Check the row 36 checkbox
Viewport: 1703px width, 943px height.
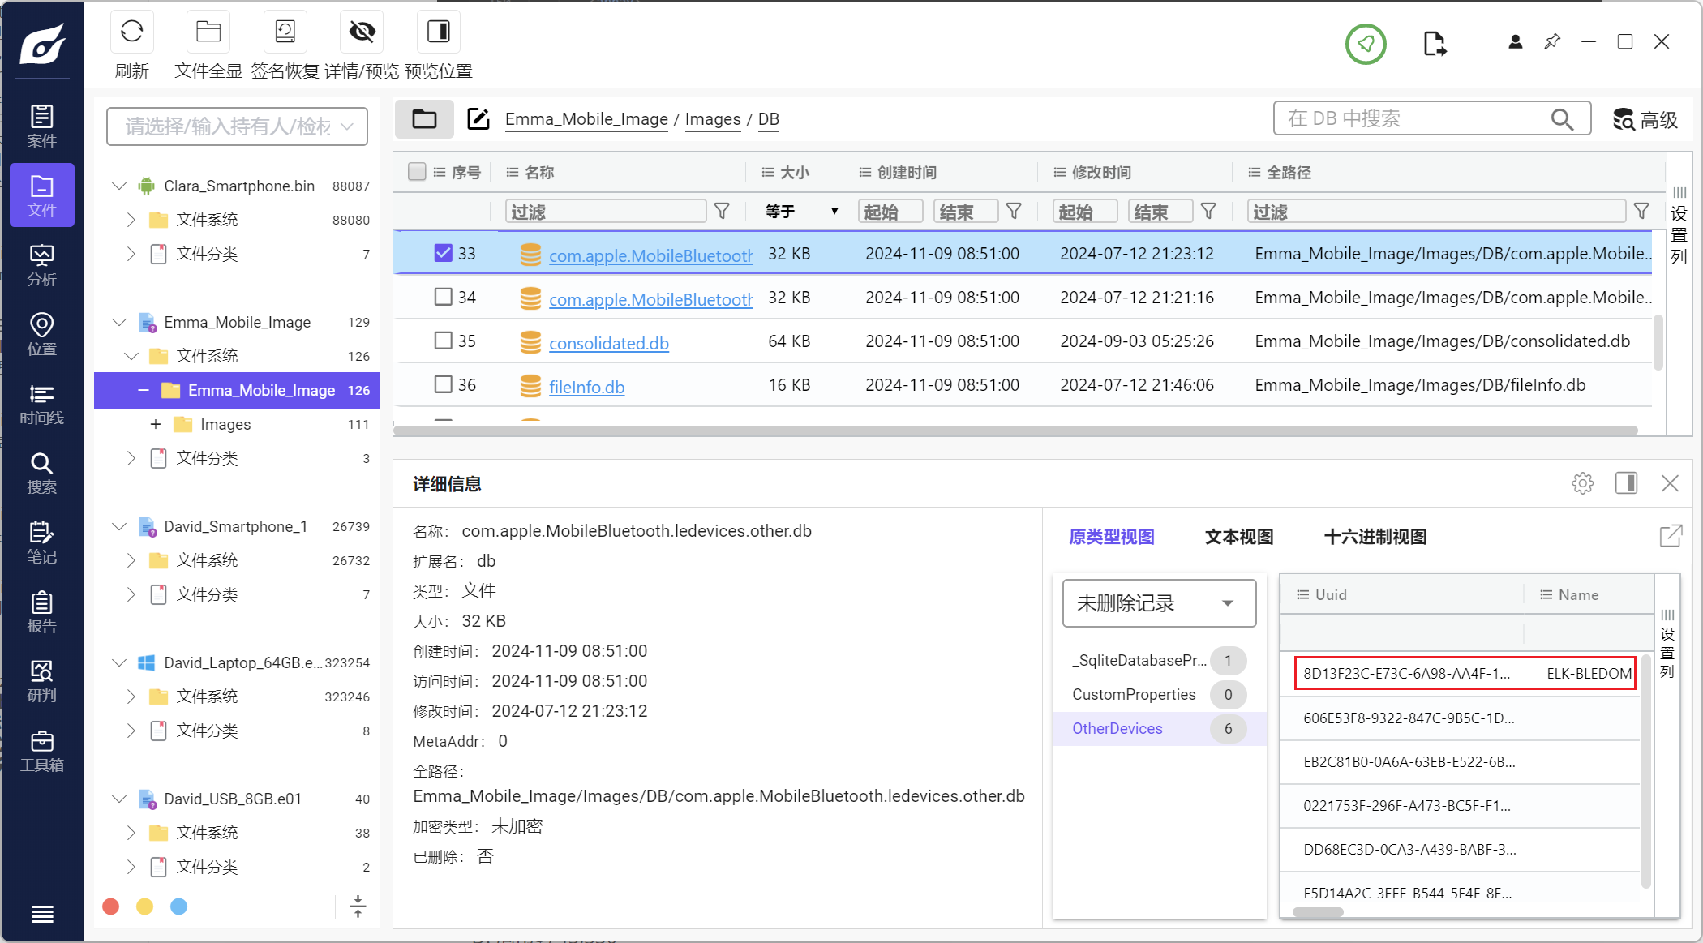(443, 384)
